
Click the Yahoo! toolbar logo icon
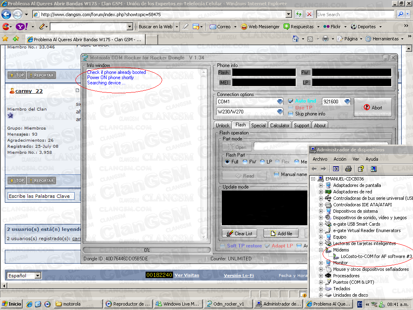coord(22,27)
